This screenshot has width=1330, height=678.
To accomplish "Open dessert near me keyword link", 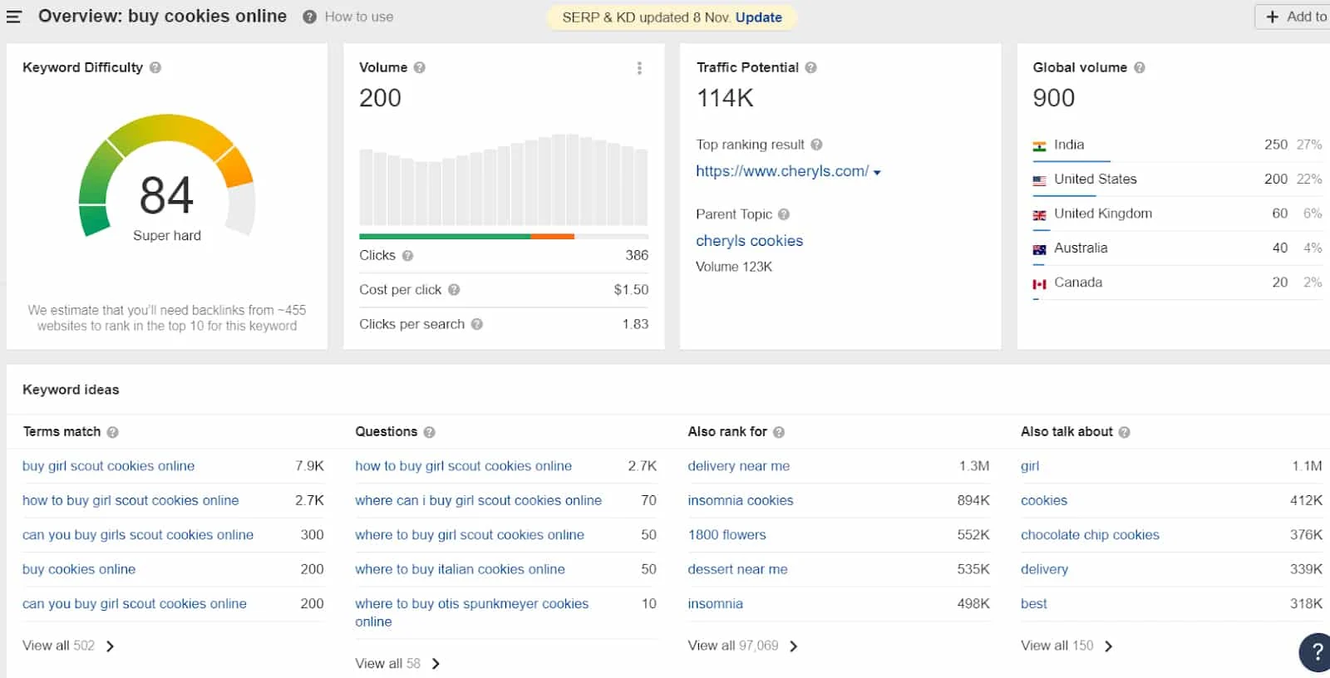I will (x=737, y=569).
